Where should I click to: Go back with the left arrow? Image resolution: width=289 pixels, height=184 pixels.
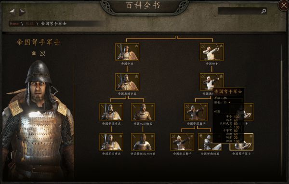point(13,12)
